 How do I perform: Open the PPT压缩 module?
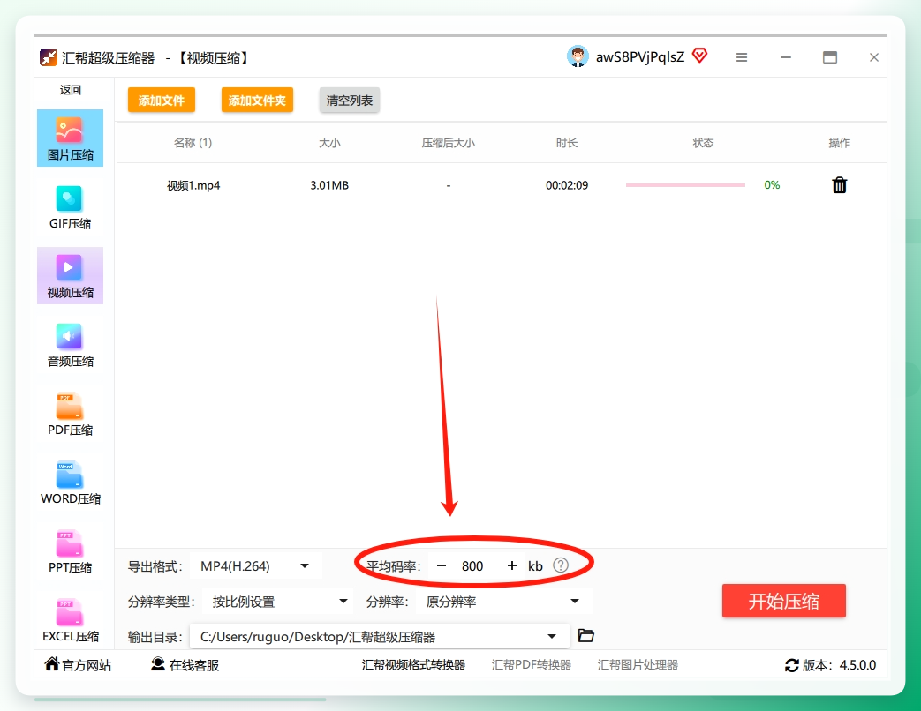(x=70, y=550)
